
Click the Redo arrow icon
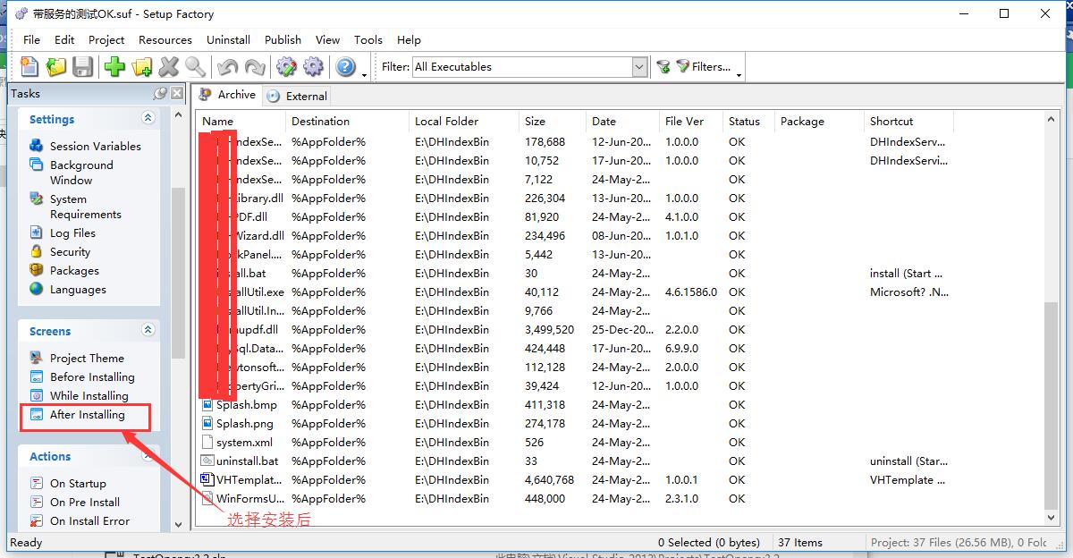[x=254, y=67]
